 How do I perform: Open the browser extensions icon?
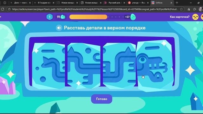pyautogui.click(x=189, y=9)
